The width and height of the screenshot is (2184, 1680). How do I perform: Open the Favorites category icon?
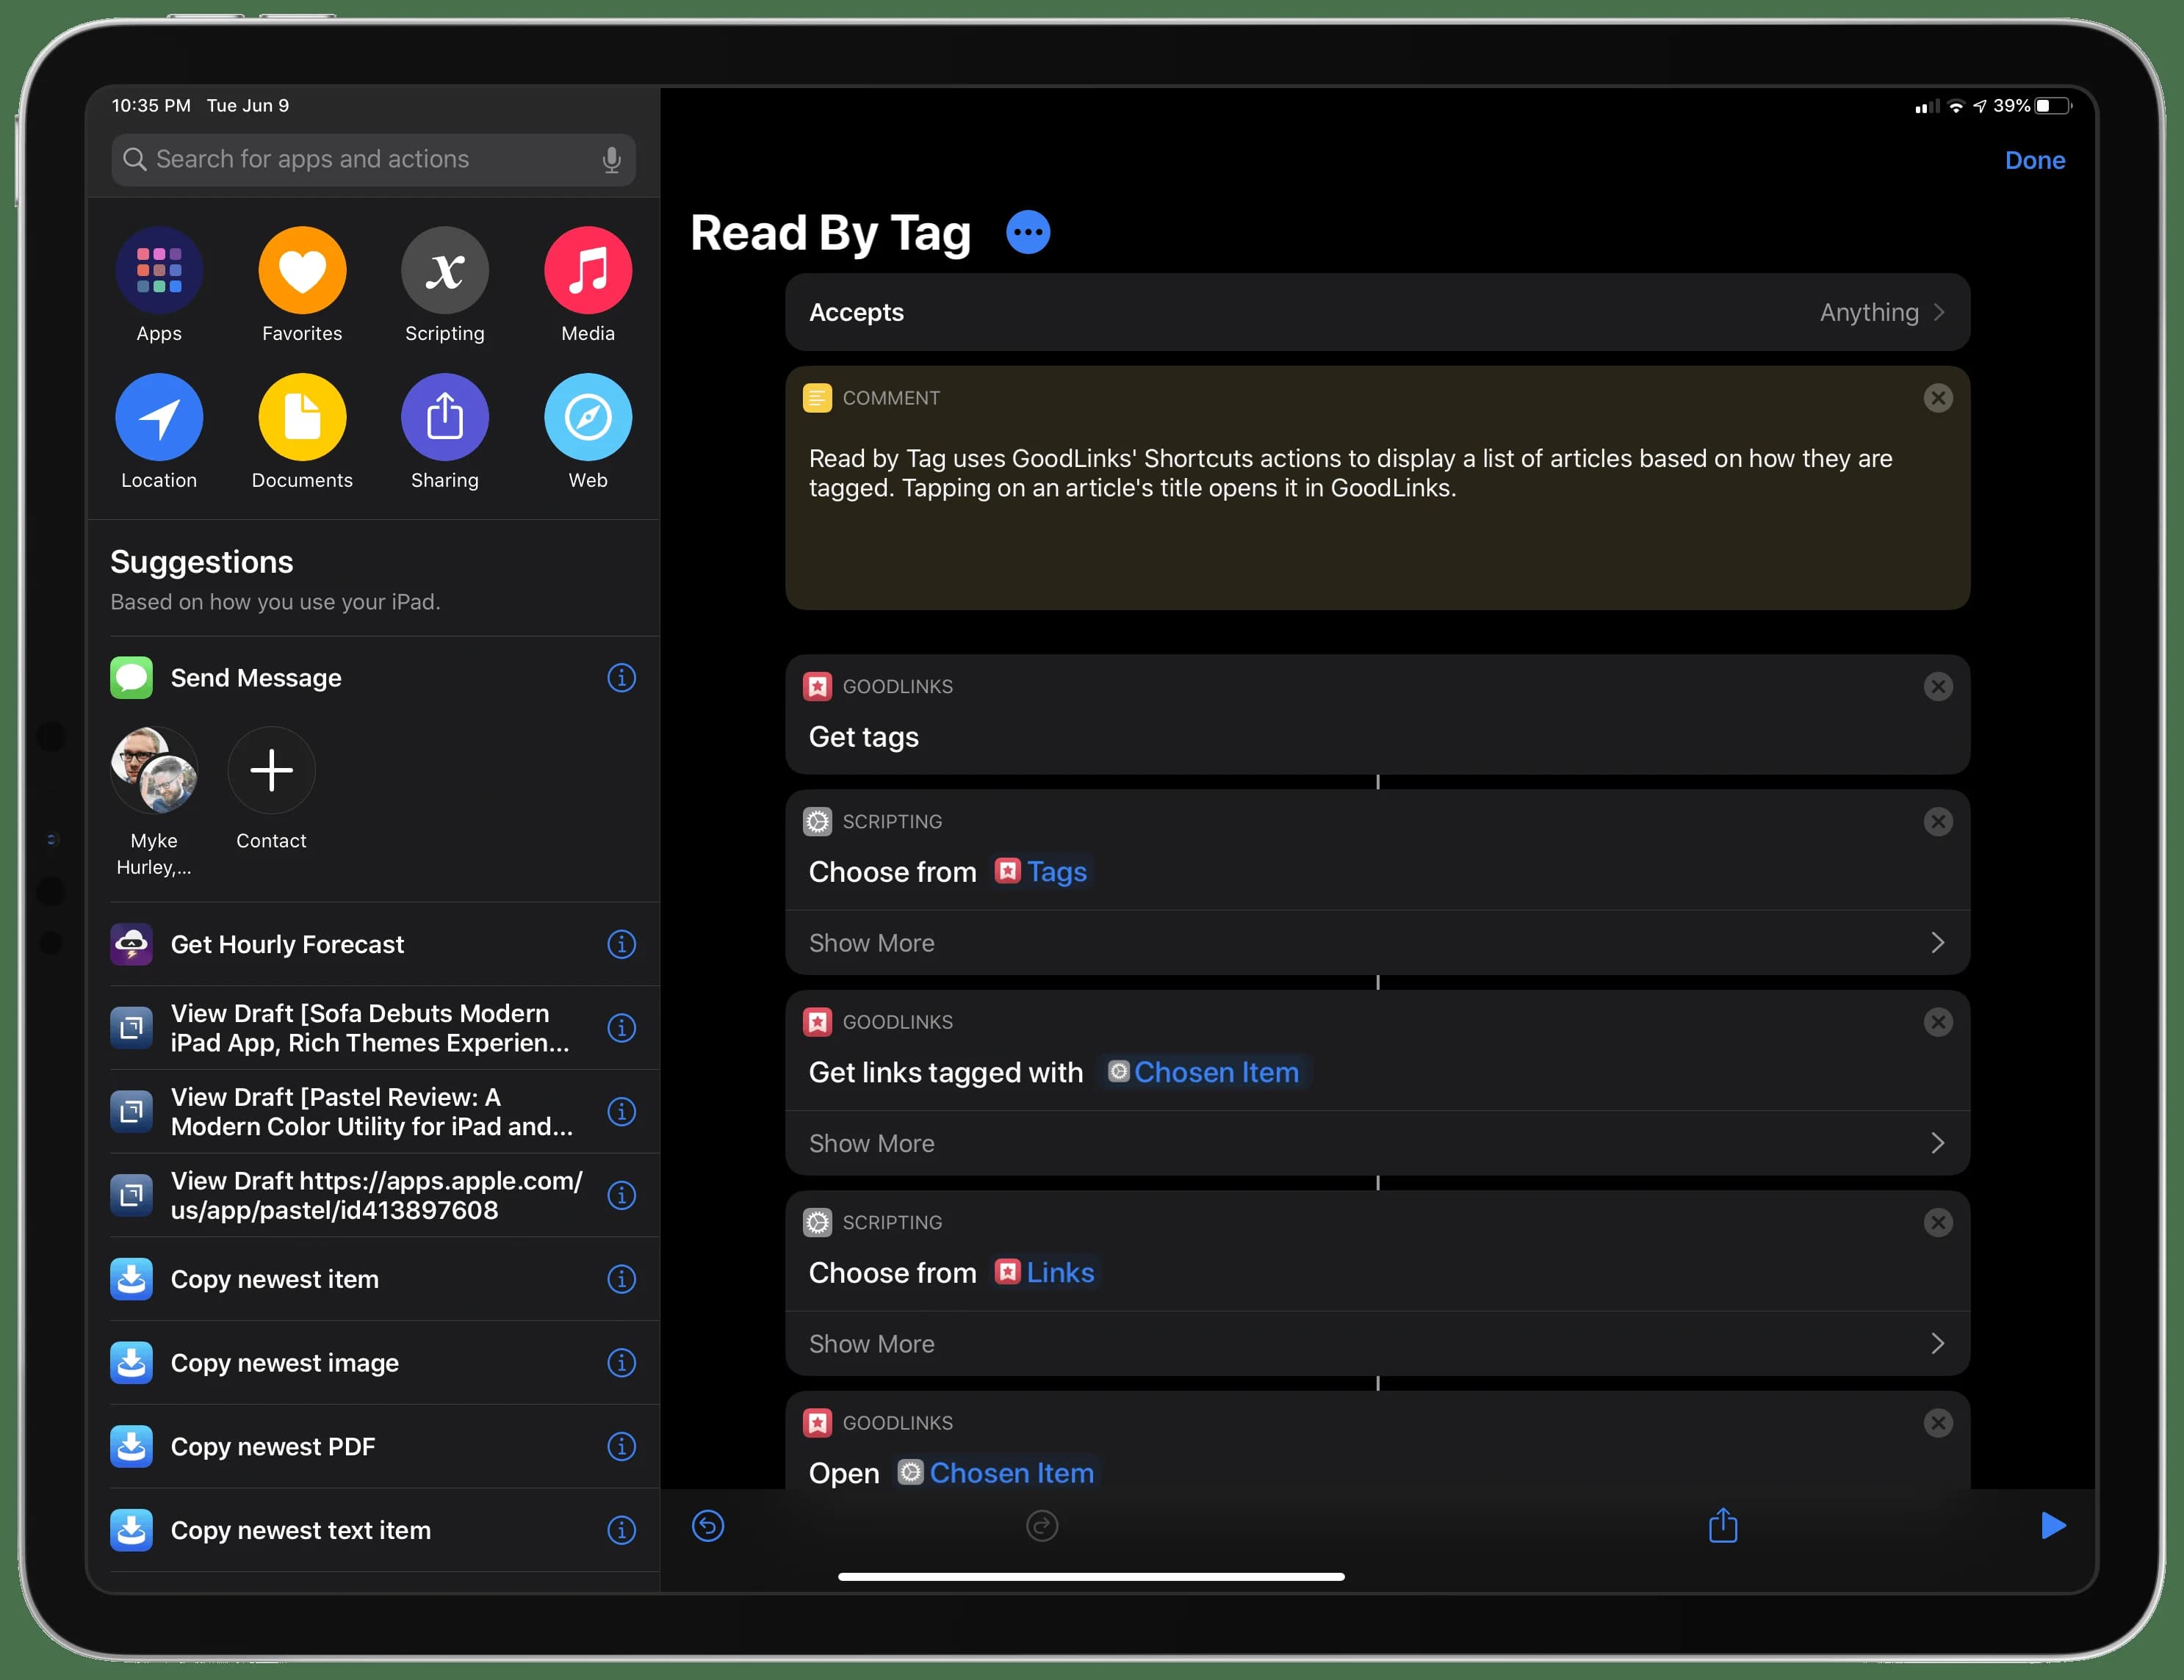click(302, 269)
